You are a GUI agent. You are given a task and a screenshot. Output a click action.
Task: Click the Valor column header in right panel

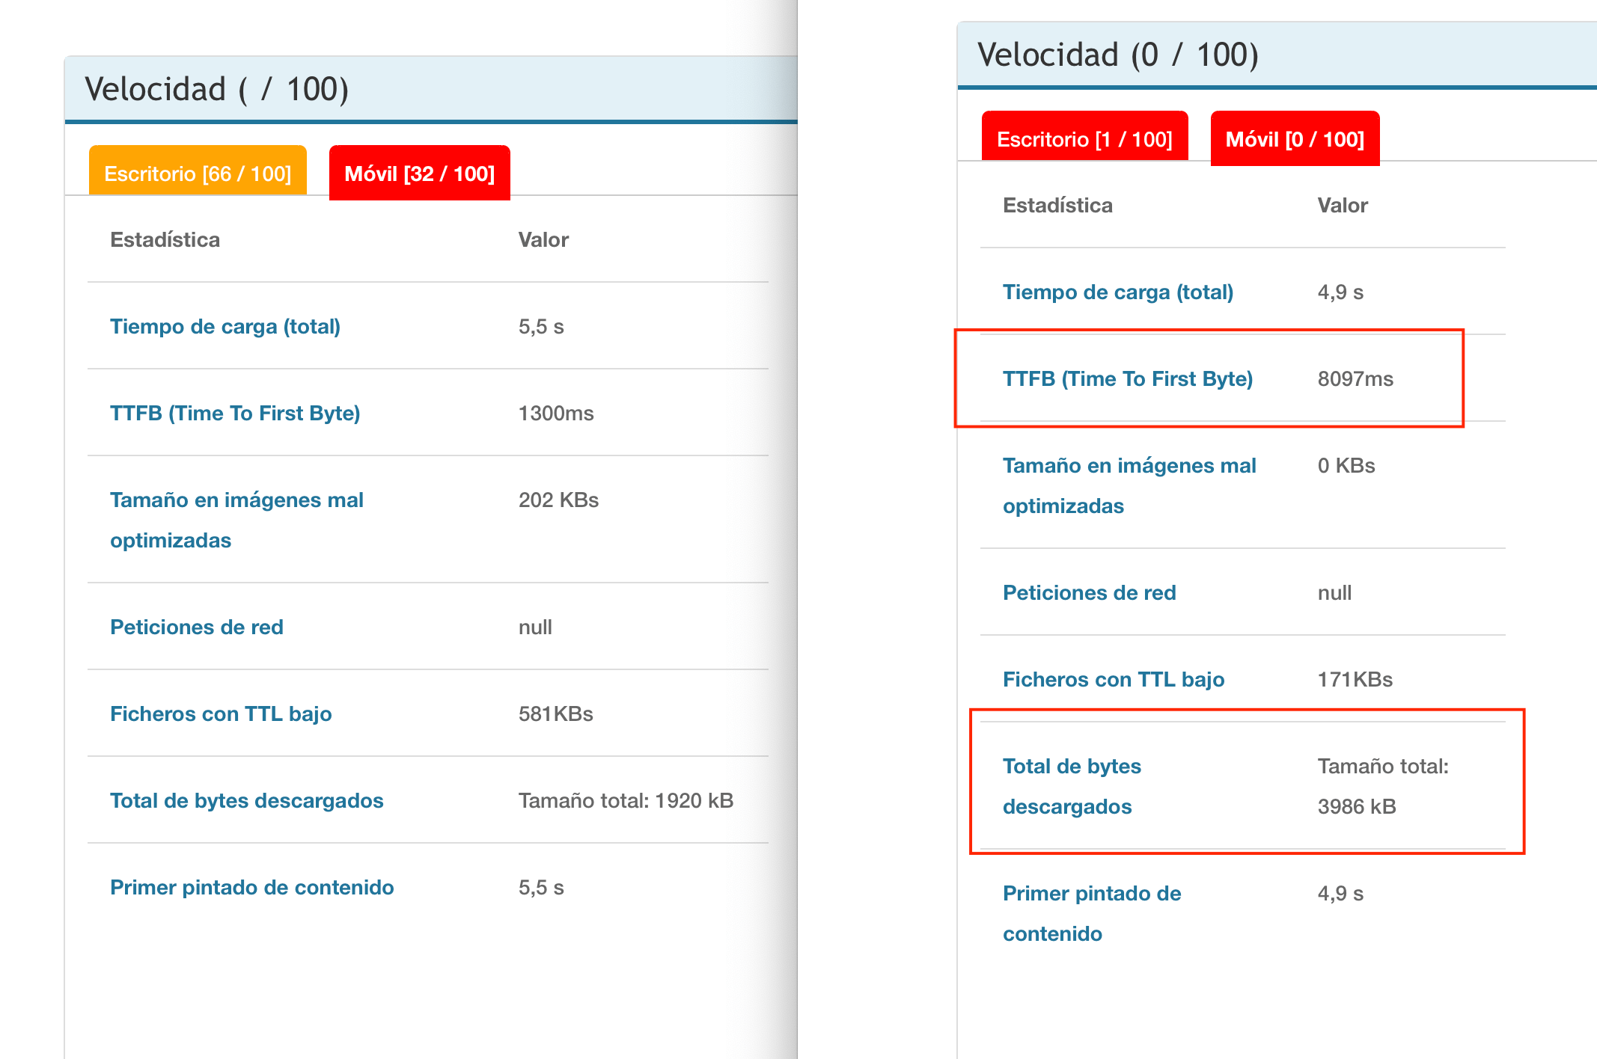click(1343, 205)
